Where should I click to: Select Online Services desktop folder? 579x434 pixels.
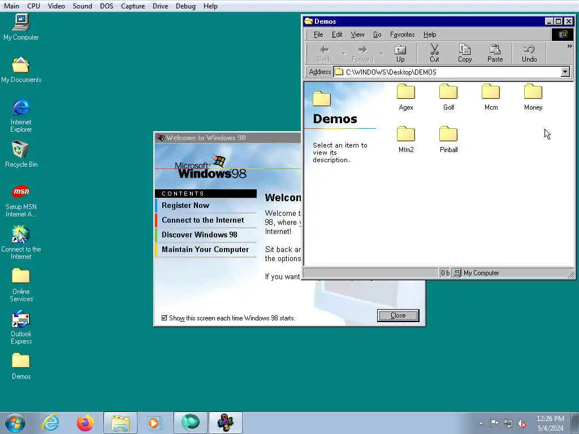point(21,285)
